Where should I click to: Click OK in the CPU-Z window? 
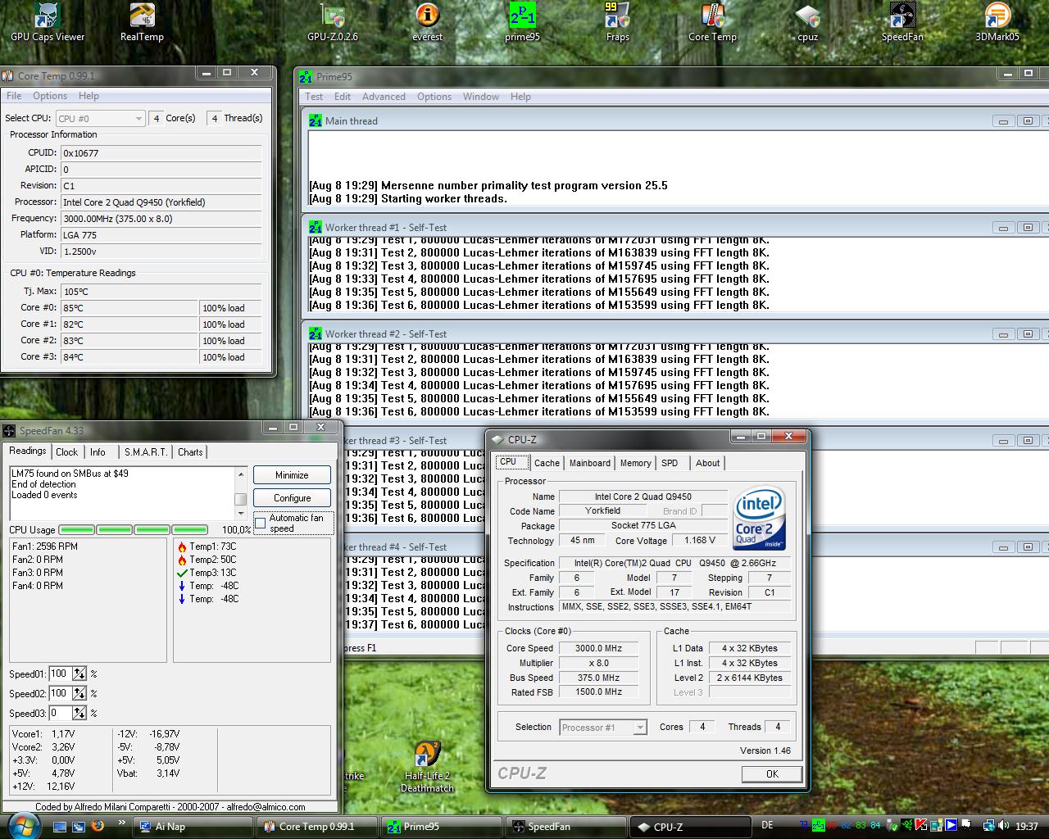(x=771, y=774)
